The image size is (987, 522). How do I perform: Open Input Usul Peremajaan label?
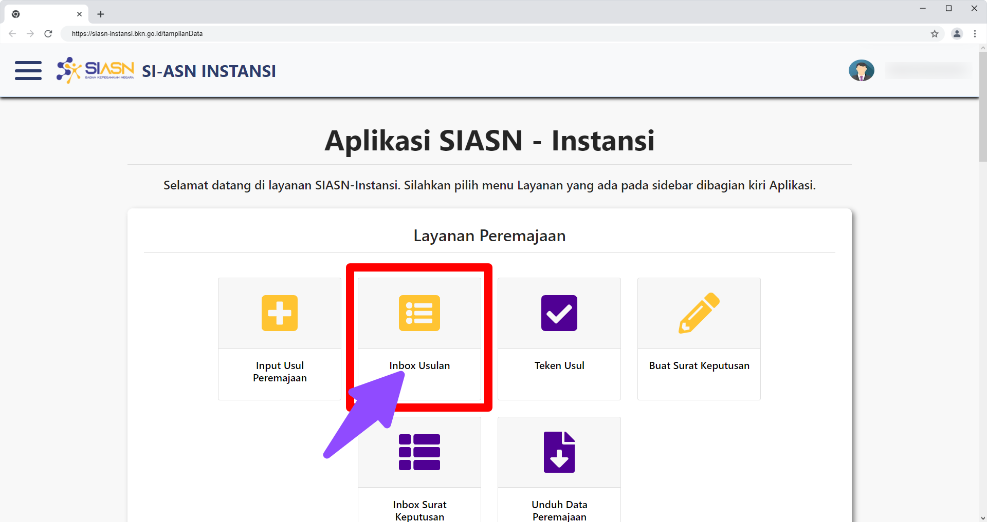(x=280, y=372)
